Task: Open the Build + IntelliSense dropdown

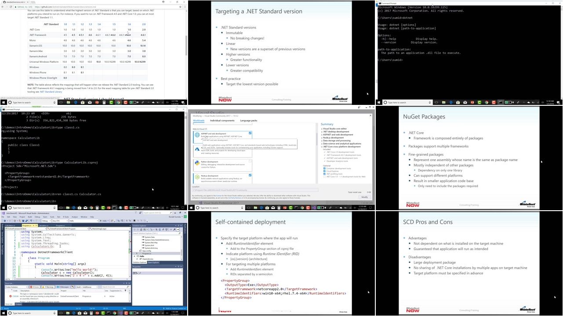Action: click(x=87, y=287)
